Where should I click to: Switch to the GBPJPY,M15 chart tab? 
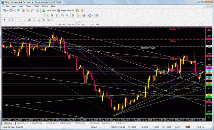pos(80,123)
